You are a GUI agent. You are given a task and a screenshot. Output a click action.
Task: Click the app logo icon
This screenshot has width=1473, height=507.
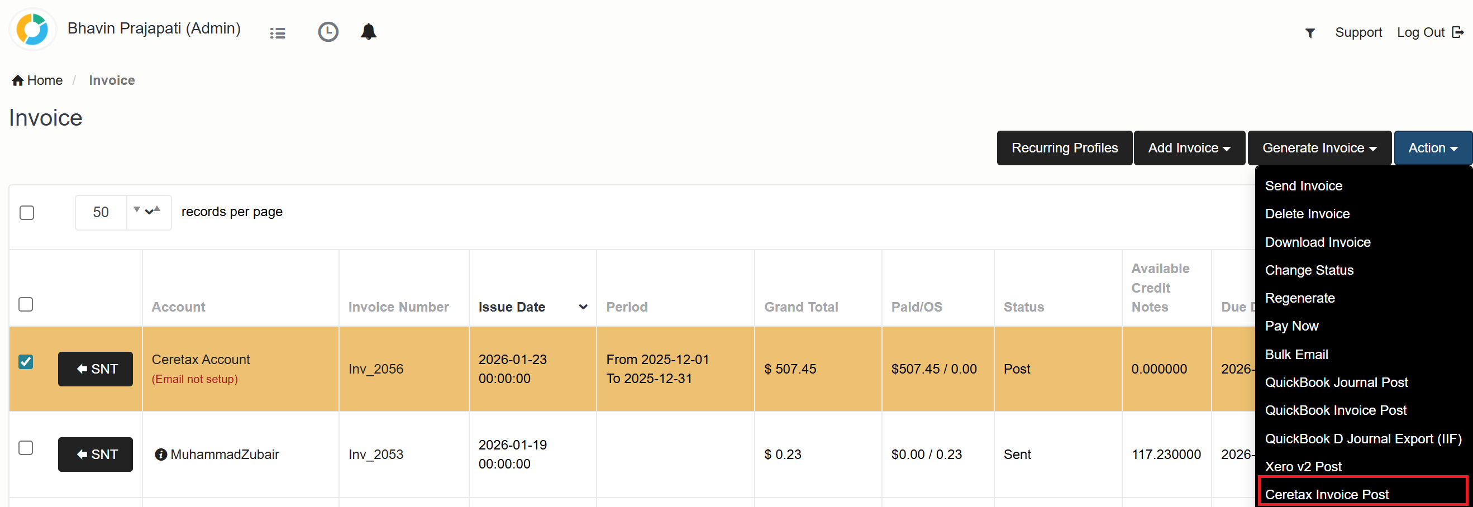32,30
